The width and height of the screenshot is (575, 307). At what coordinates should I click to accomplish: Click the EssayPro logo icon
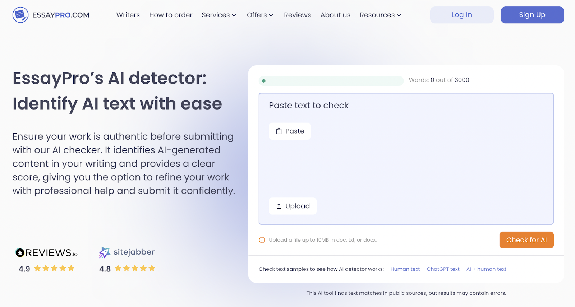click(x=20, y=15)
